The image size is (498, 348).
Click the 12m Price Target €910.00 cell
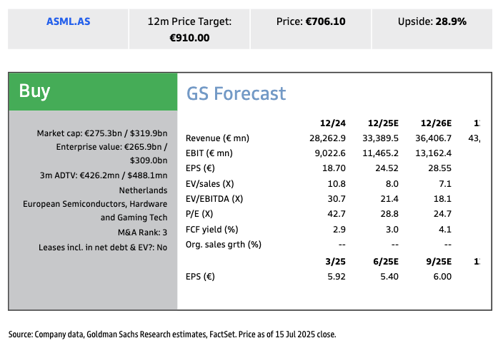point(189,29)
